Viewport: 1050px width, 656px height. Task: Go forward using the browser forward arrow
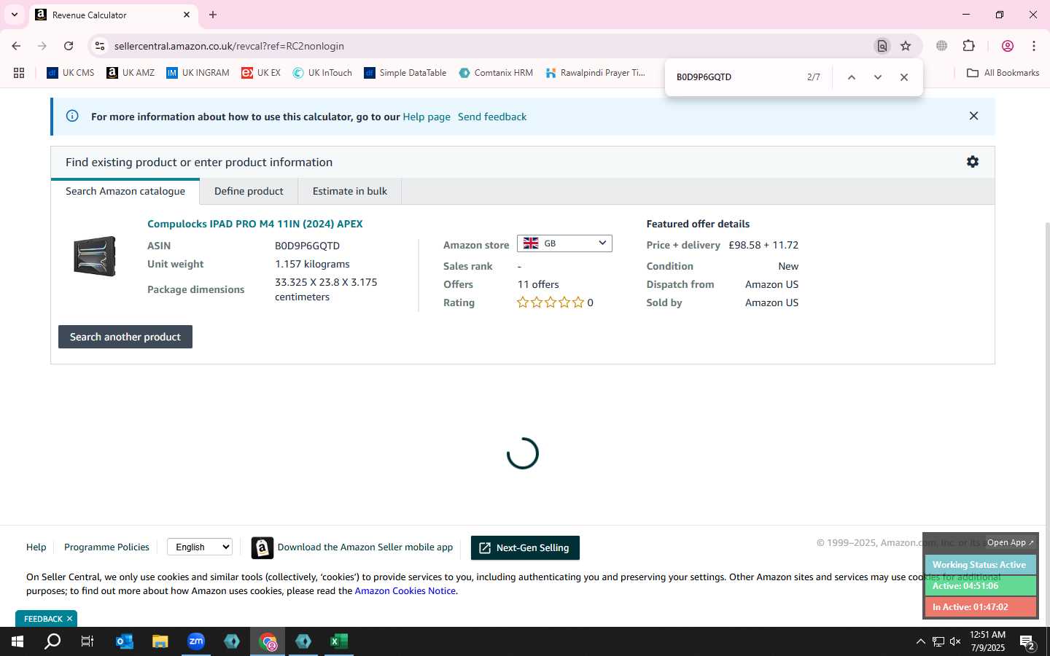[42, 46]
